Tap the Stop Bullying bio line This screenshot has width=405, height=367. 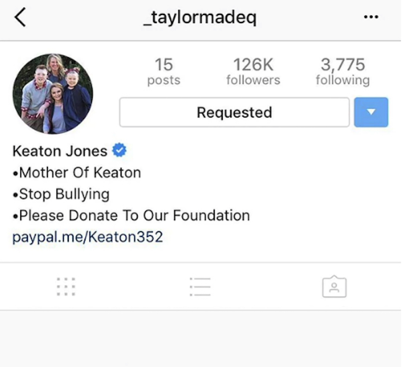61,194
